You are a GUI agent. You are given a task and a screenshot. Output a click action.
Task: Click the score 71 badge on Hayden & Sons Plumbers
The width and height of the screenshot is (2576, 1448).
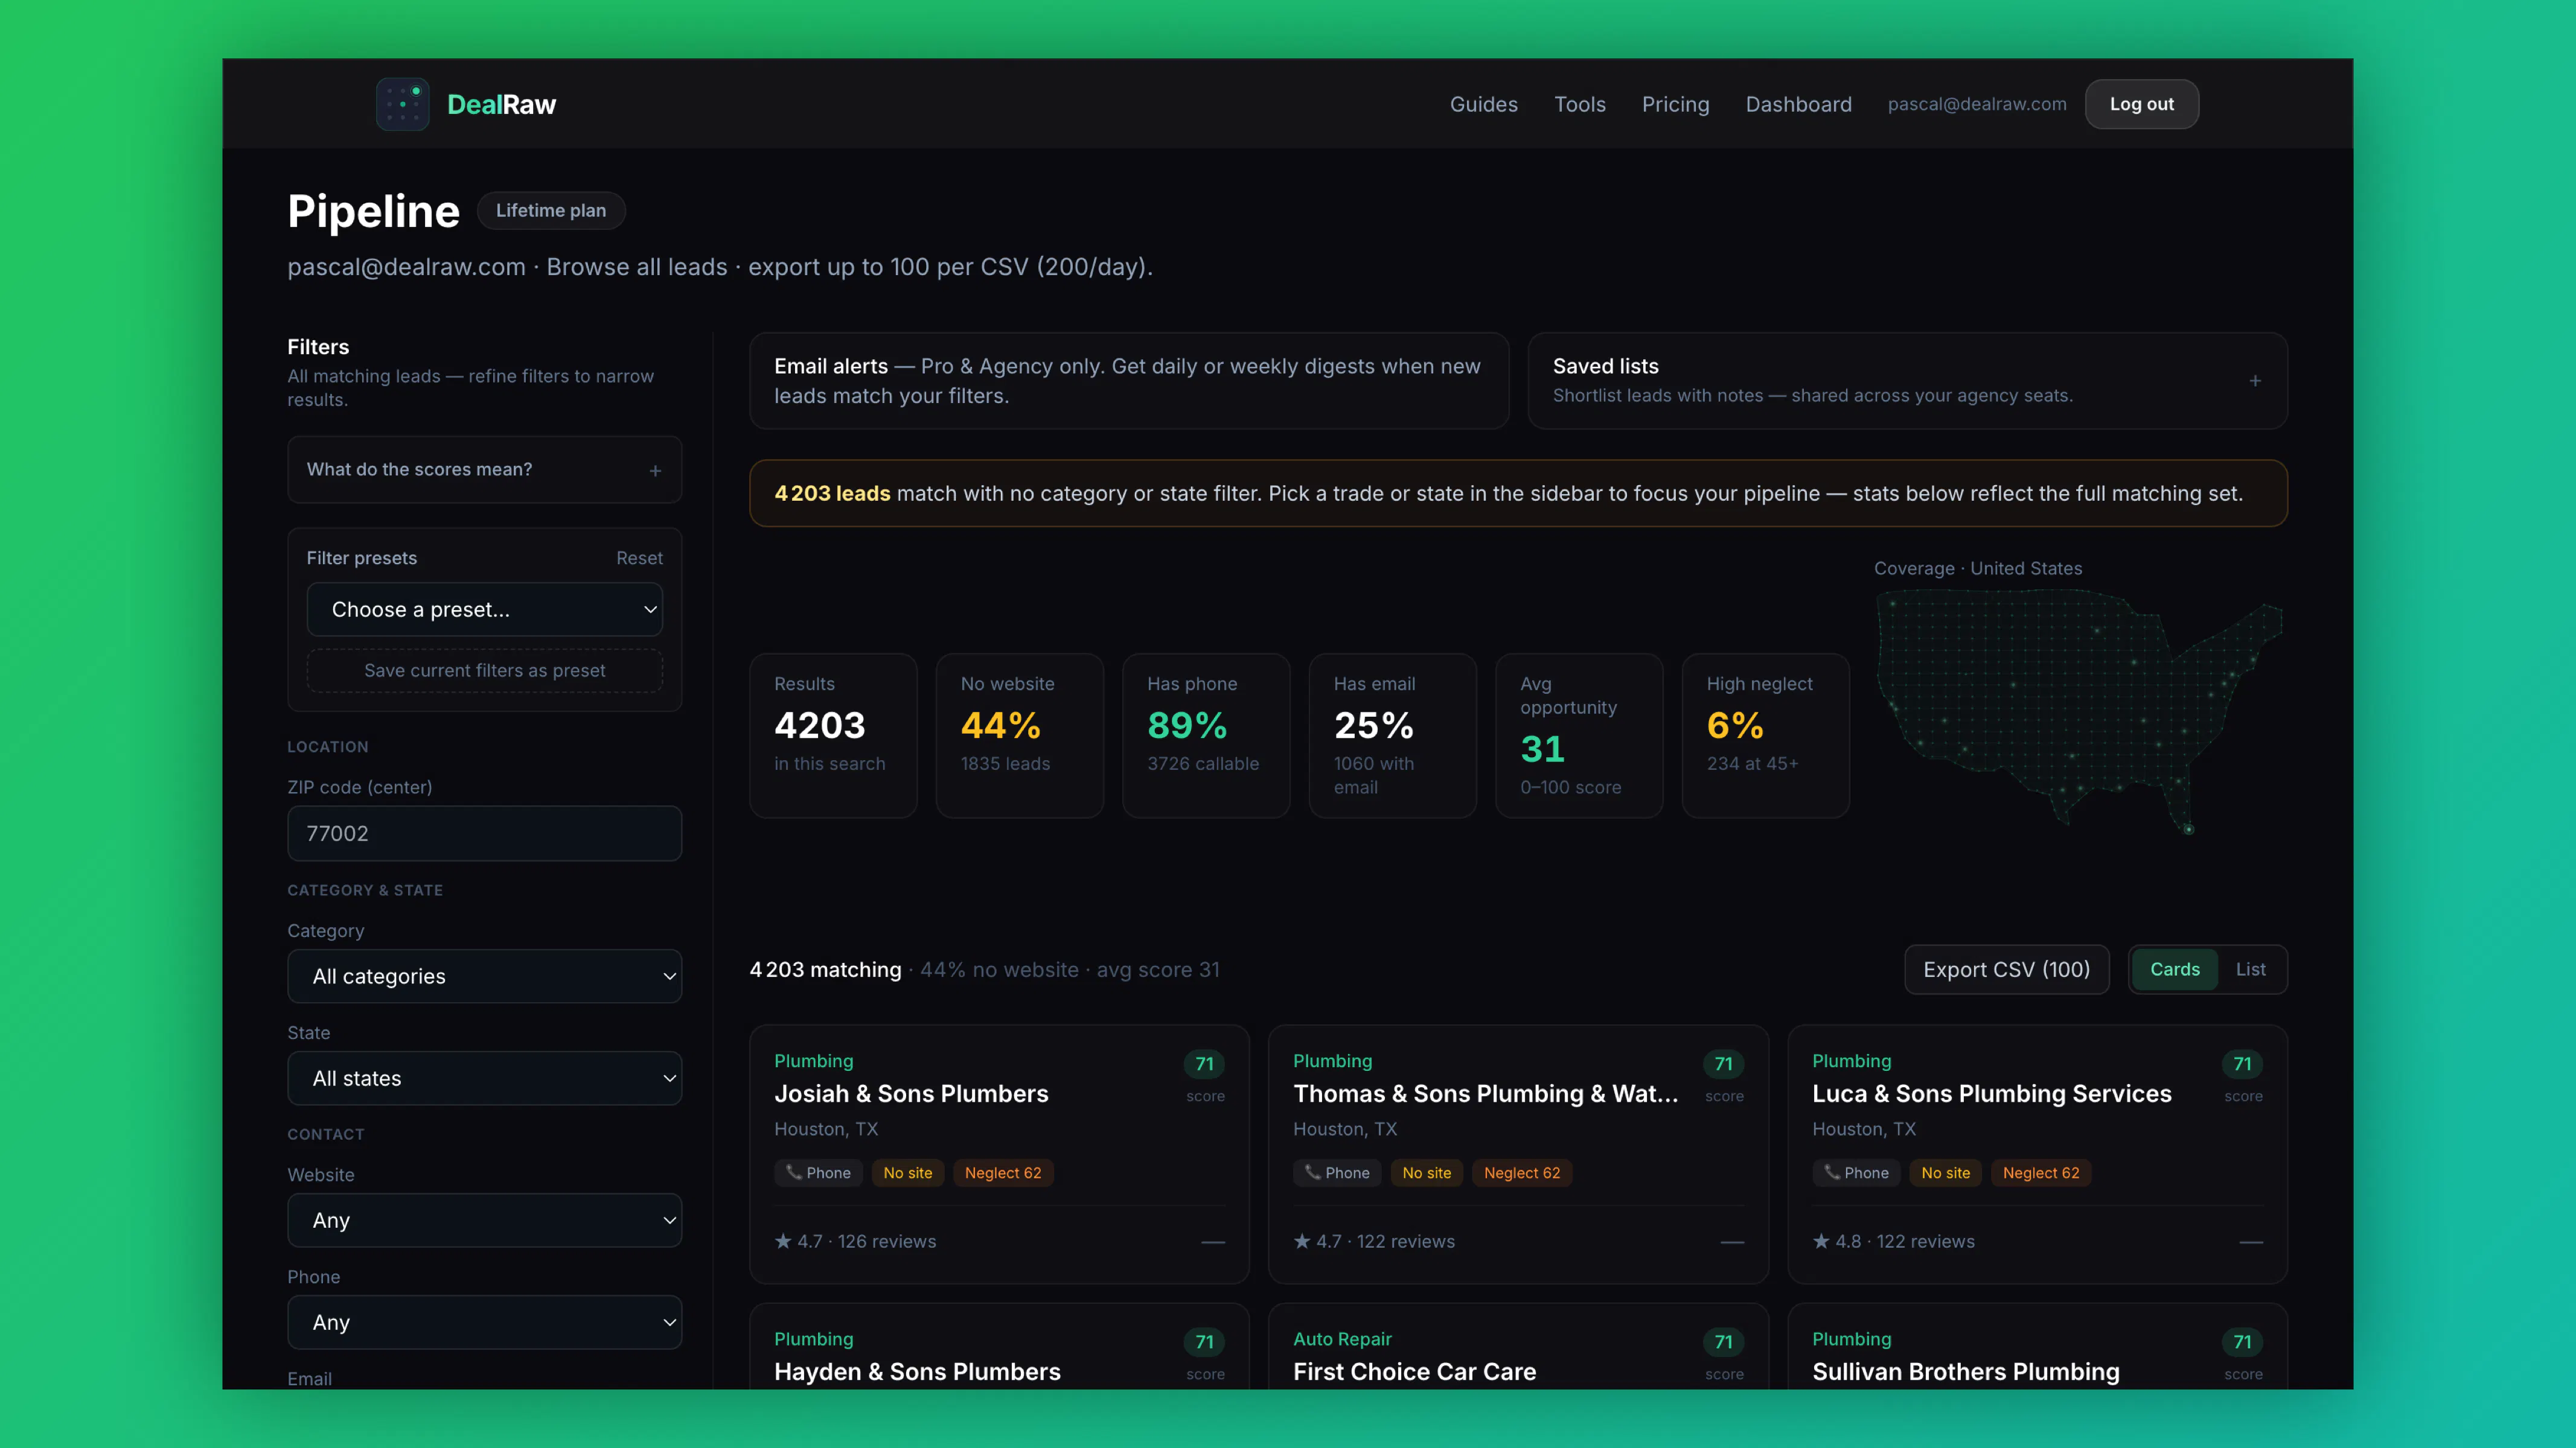pos(1205,1342)
